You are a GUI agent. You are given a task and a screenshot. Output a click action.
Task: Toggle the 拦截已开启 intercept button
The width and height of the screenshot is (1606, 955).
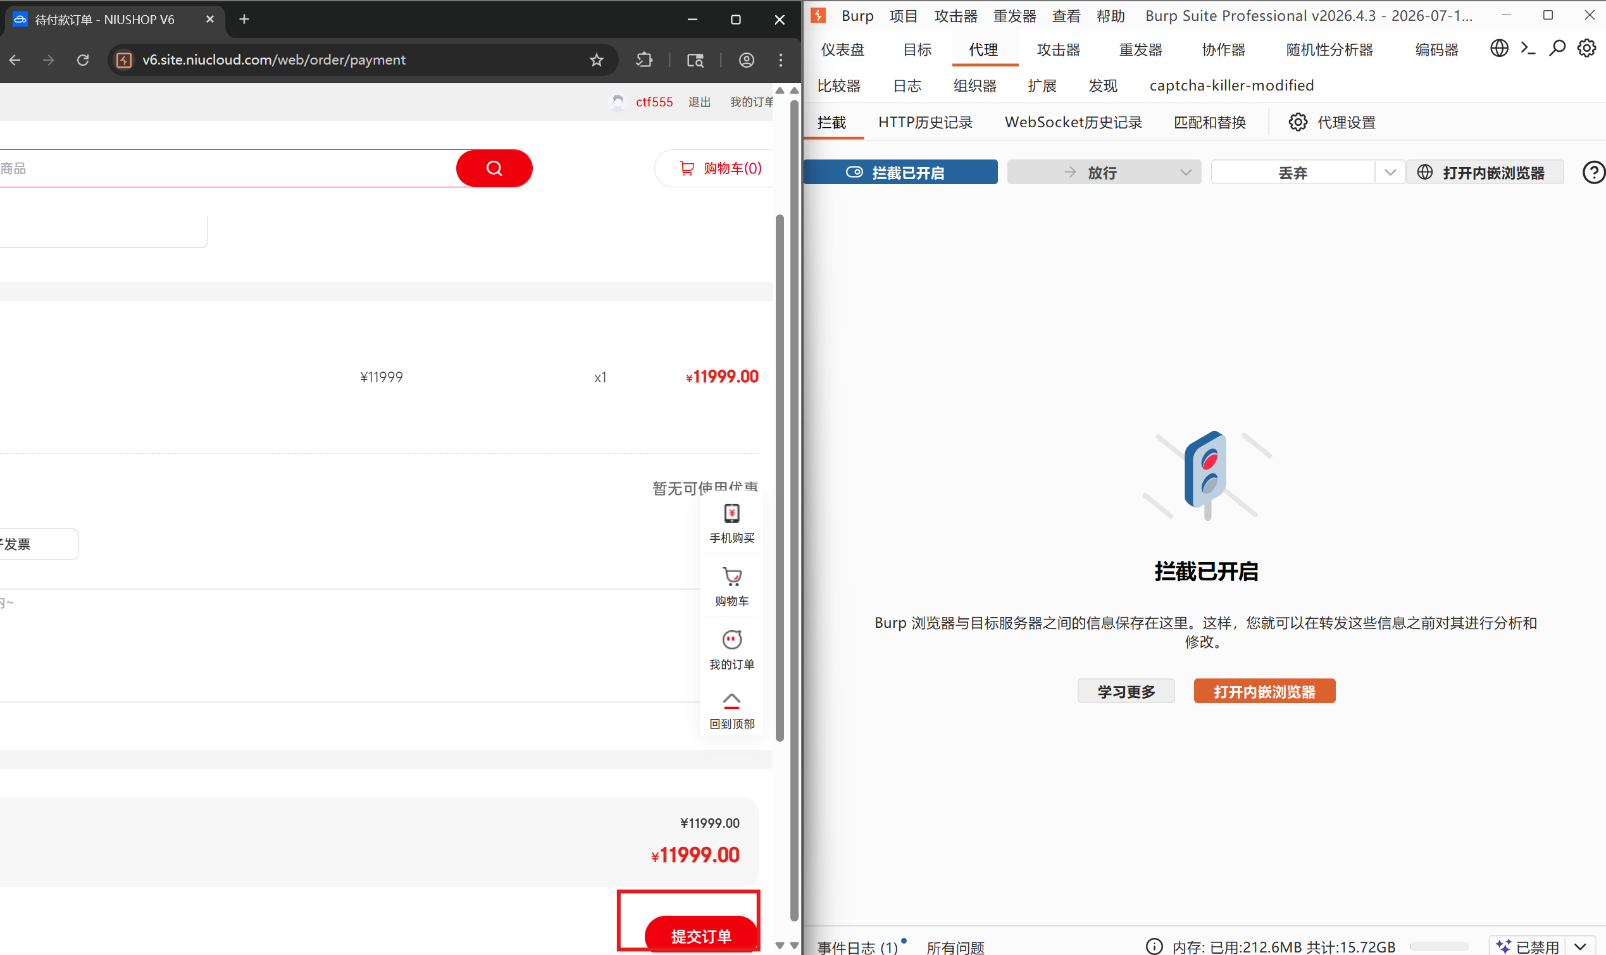coord(900,173)
